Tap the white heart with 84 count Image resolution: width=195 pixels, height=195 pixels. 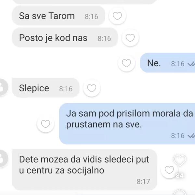pyautogui.click(x=180, y=161)
